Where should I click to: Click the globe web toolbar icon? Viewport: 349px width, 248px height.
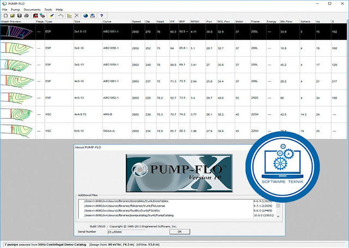pos(86,16)
